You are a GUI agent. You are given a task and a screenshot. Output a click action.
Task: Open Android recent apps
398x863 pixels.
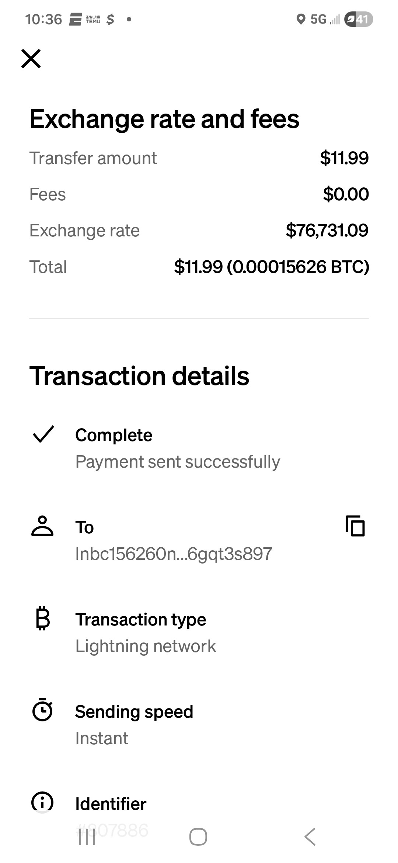click(87, 836)
